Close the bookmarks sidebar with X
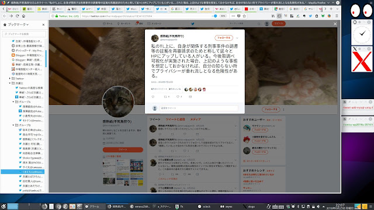 click(x=43, y=24)
